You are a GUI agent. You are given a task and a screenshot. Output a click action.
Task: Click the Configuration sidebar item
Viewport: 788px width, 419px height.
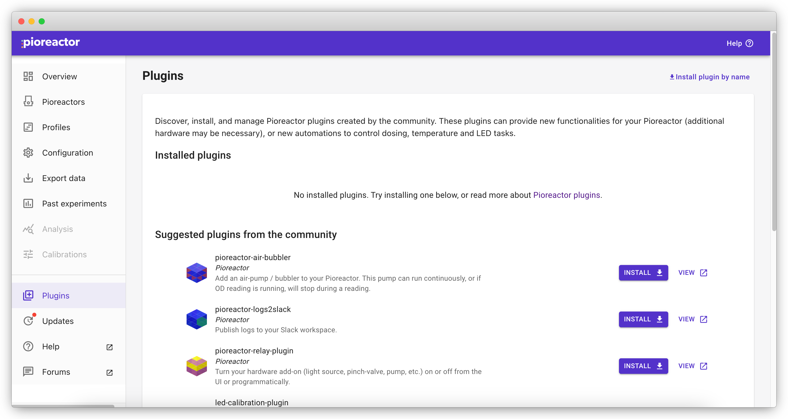coord(68,153)
